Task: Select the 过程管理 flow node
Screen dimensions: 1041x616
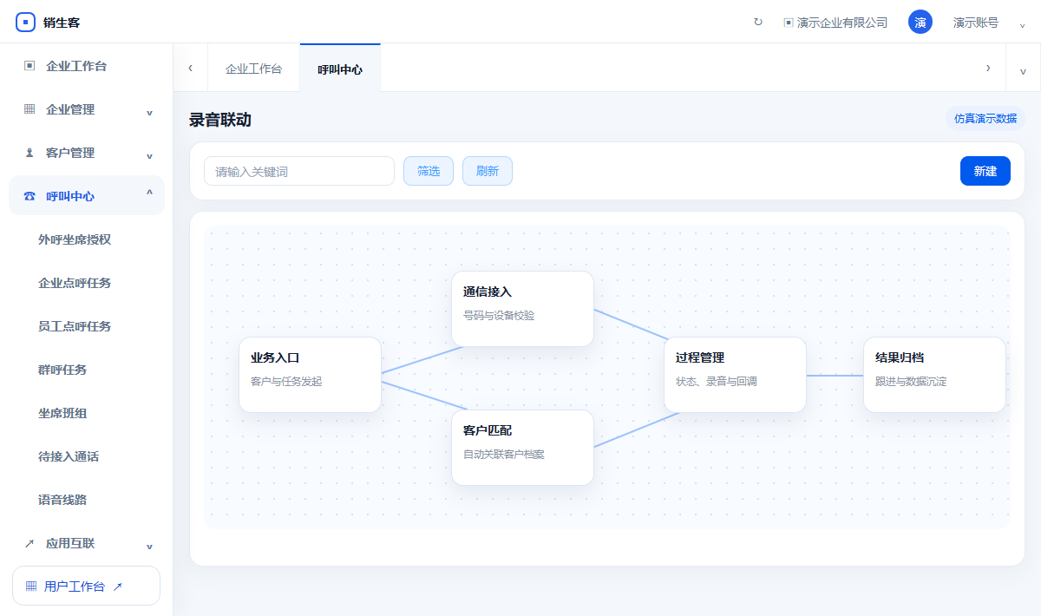Action: pos(736,375)
